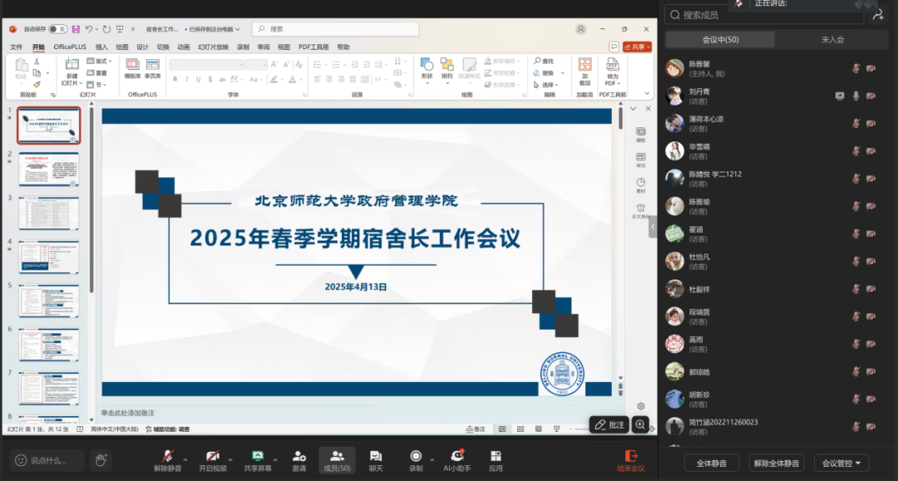Open the 聊天 chat panel
The width and height of the screenshot is (898, 481).
pos(376,456)
